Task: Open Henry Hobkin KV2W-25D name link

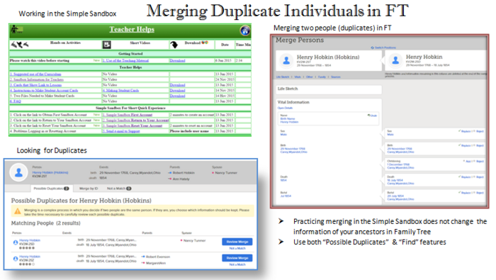Action: [x=30, y=240]
